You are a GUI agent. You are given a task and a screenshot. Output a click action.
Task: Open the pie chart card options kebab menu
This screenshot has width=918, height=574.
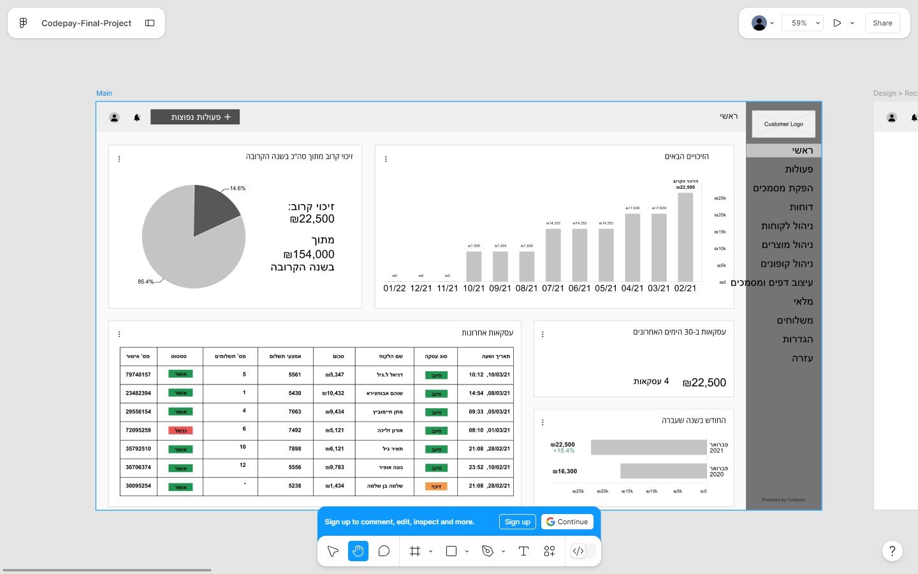coord(119,159)
